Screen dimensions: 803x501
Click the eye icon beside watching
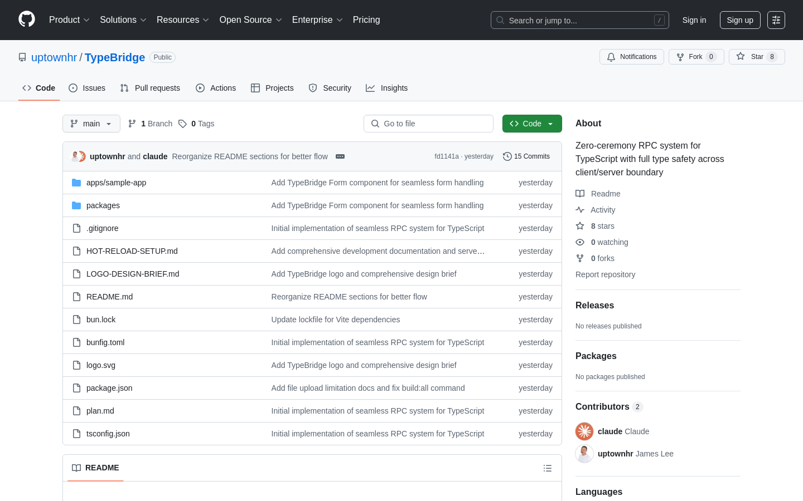(x=580, y=242)
